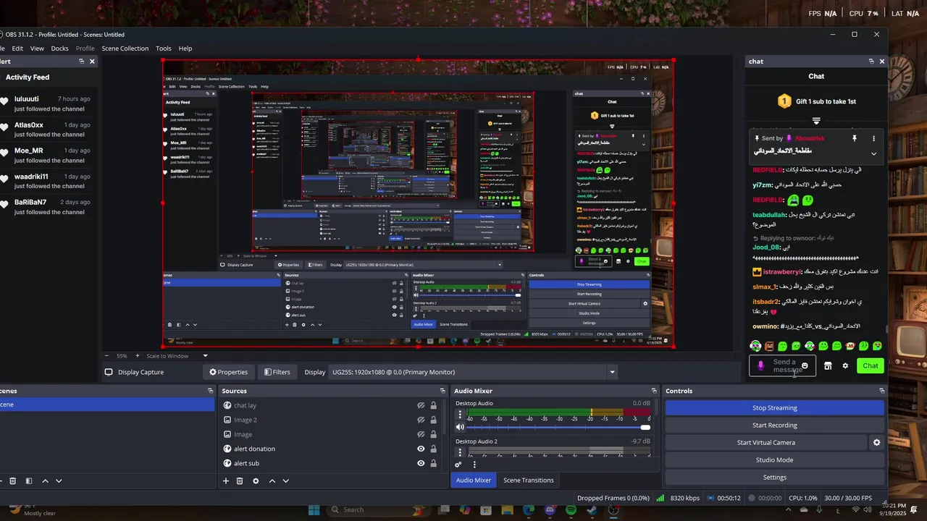Show the chat lay source

[x=421, y=406]
